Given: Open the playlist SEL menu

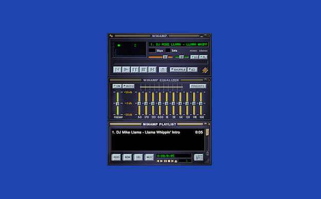Looking at the screenshot, I should click(x=138, y=157).
